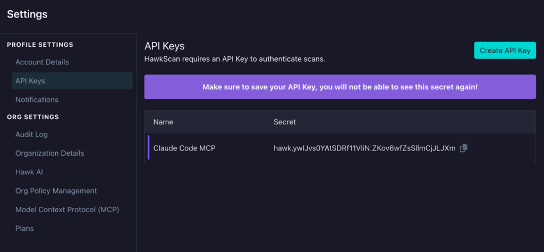544x252 pixels.
Task: Click the purple save-your-key warning banner
Action: pos(340,87)
